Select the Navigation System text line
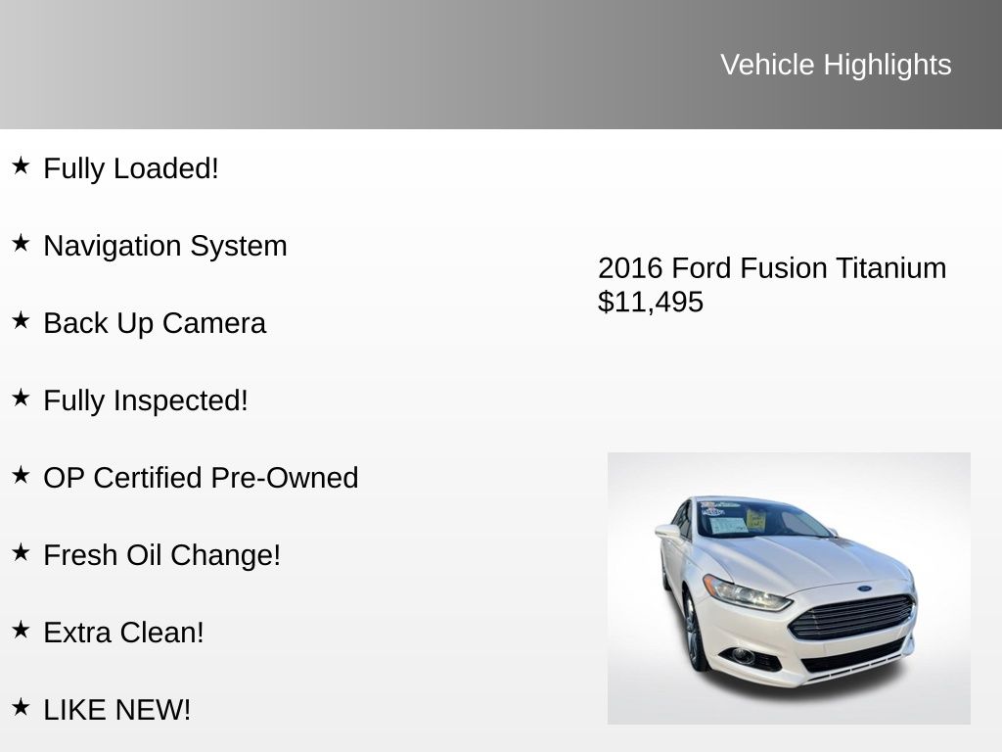This screenshot has height=752, width=1002. (x=165, y=246)
